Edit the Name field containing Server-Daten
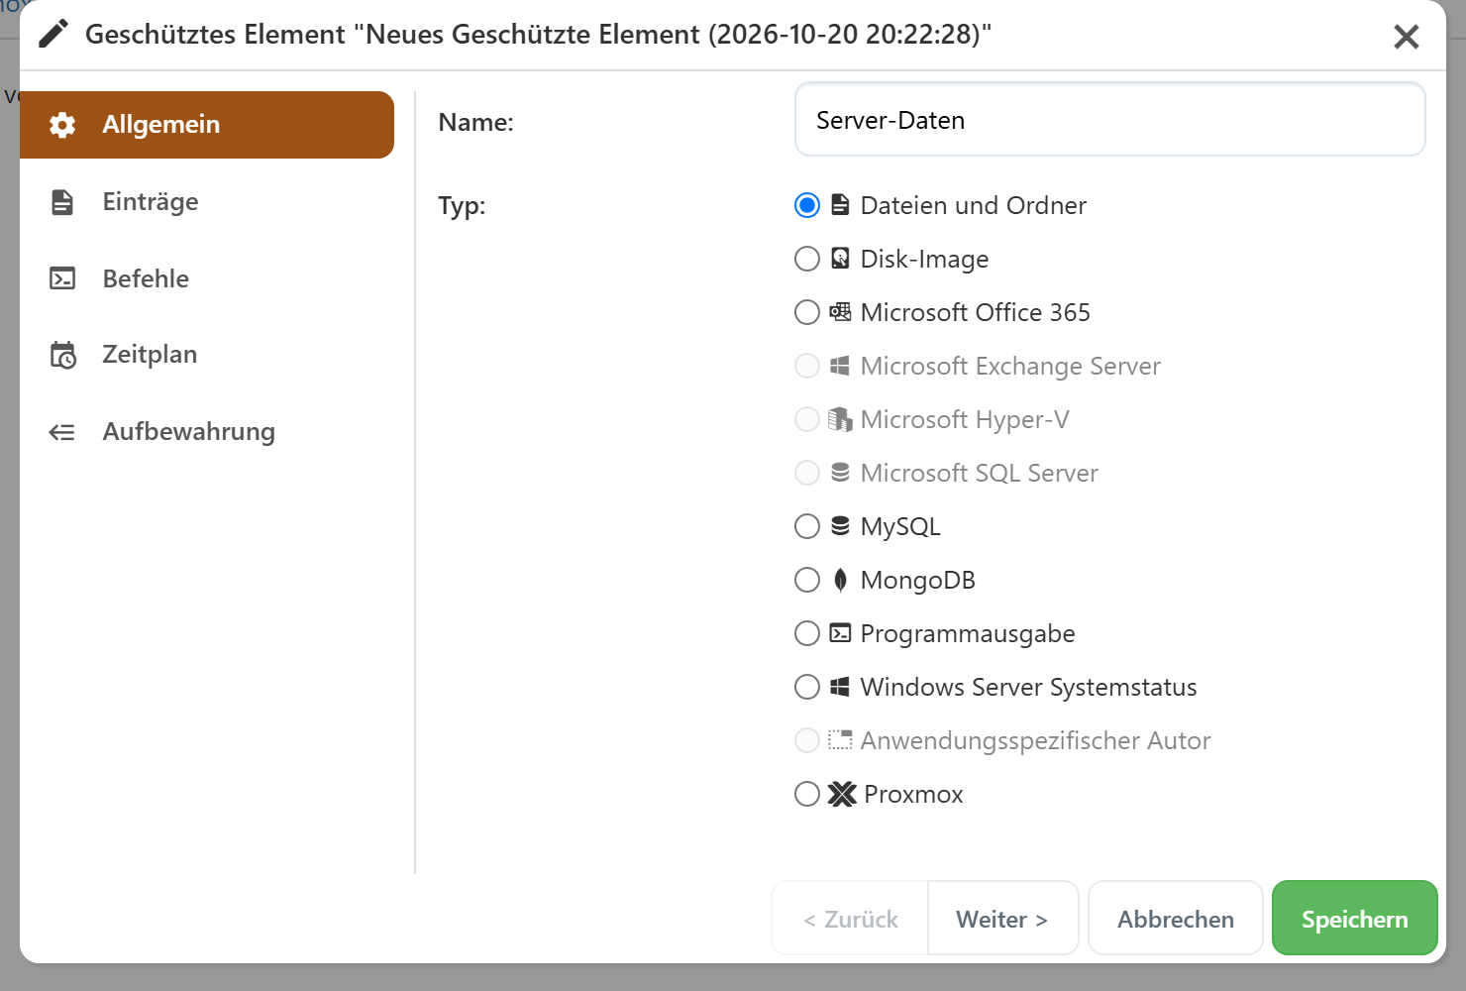 point(1109,120)
